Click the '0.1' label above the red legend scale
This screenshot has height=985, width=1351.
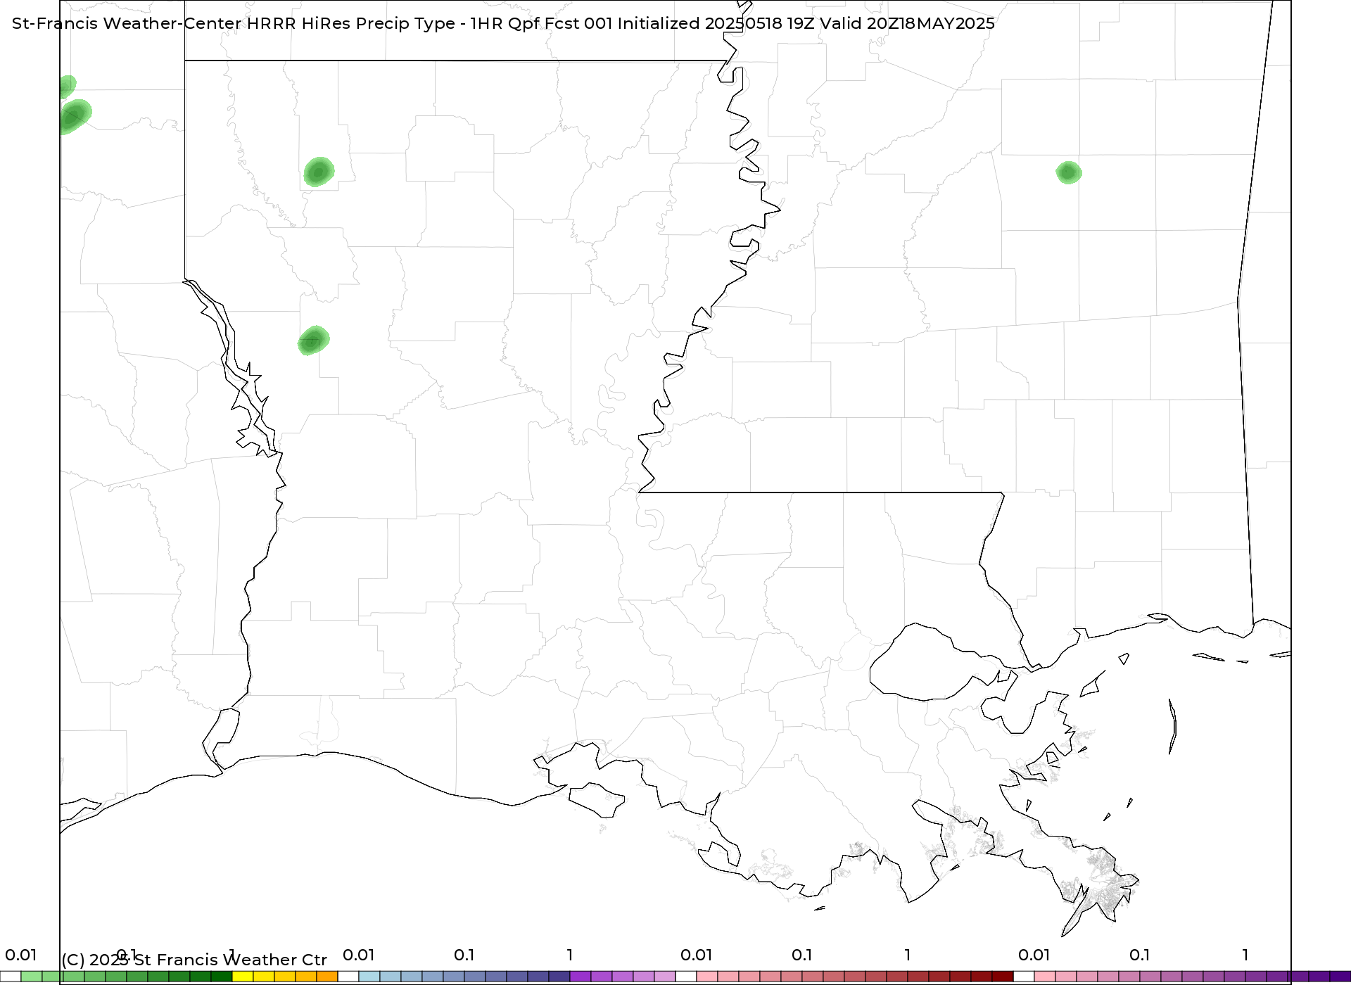(801, 955)
